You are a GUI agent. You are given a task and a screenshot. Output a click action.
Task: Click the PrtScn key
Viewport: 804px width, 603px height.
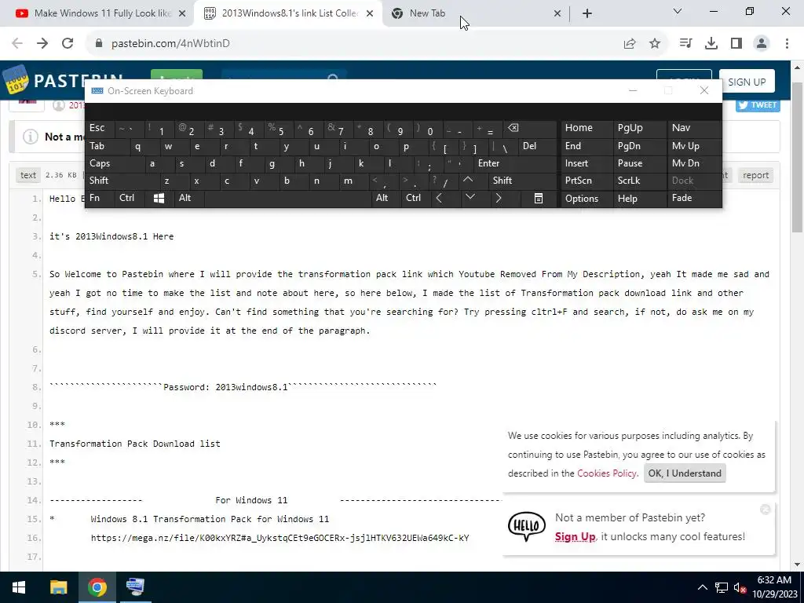[x=586, y=181]
